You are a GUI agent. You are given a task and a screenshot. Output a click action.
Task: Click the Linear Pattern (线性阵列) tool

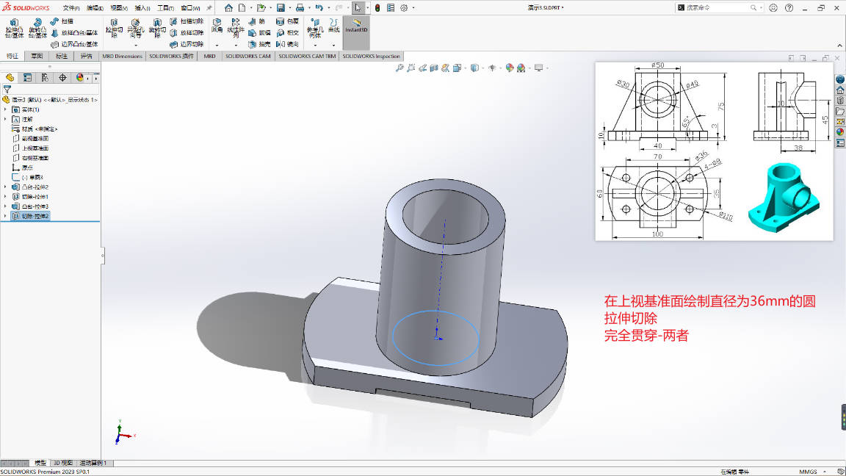(236, 27)
